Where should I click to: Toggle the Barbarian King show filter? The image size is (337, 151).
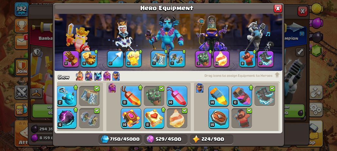80,76
